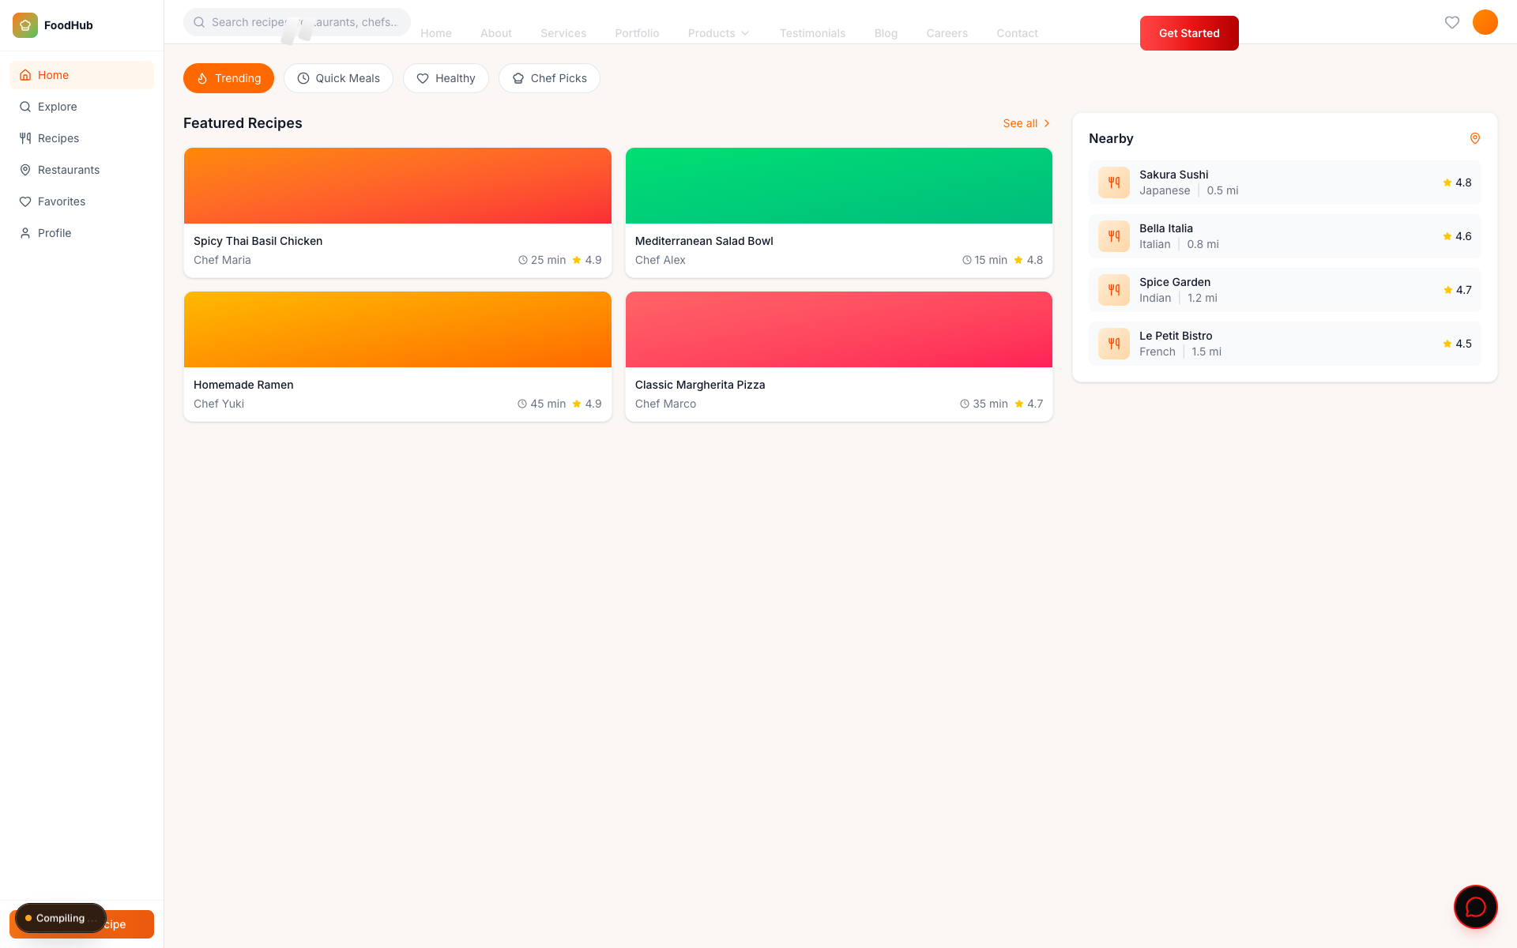
Task: Select Chef Picks filter chip
Action: [549, 78]
